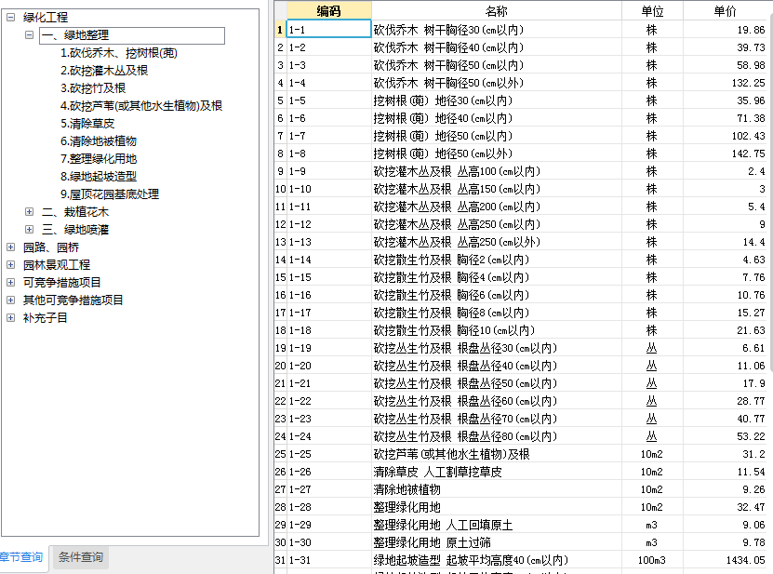Image resolution: width=773 pixels, height=574 pixels.
Task: Click unit 100m3 in row 31
Action: pos(652,560)
